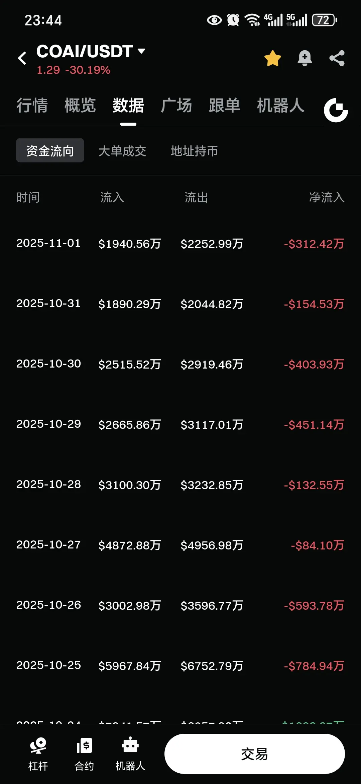Viewport: 361px width, 784px height.
Task: Select the 资金流向 filter chip
Action: point(50,151)
